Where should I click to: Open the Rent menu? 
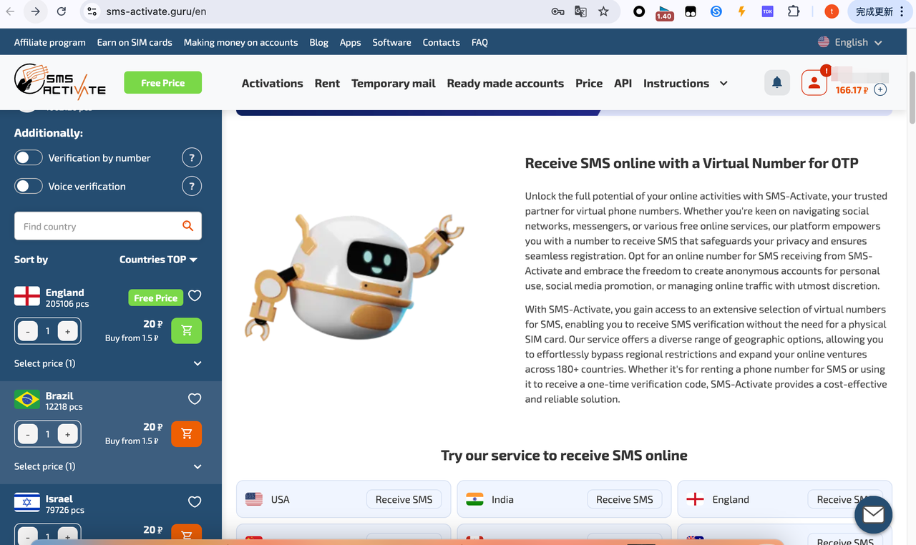327,84
